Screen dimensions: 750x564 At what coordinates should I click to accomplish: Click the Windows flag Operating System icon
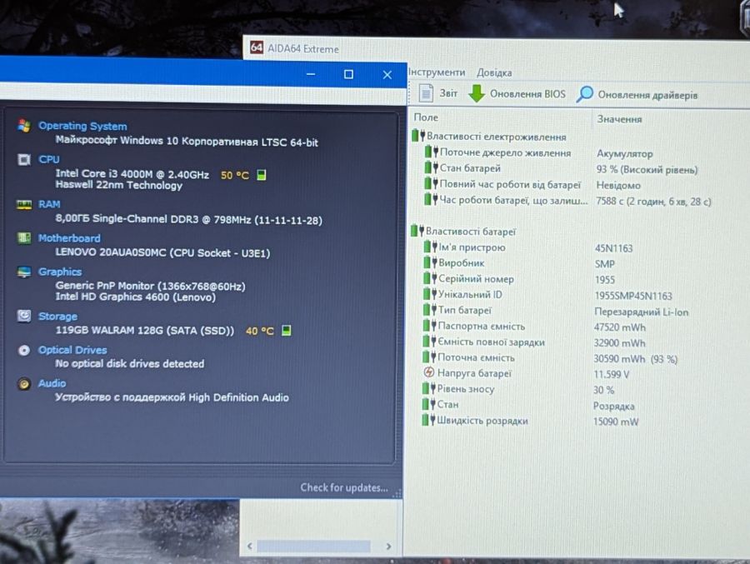(24, 125)
